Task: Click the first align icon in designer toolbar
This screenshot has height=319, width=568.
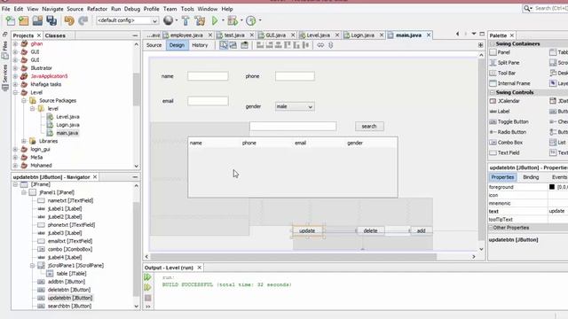Action: [x=260, y=45]
